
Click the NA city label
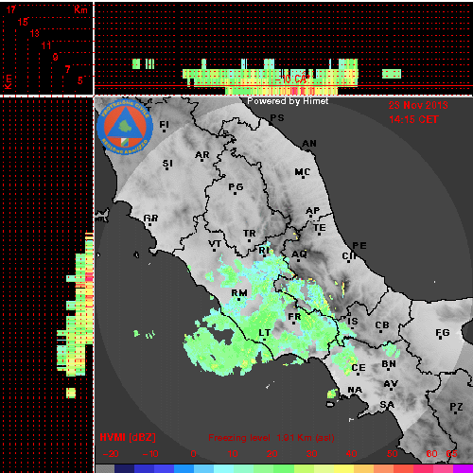355,390
